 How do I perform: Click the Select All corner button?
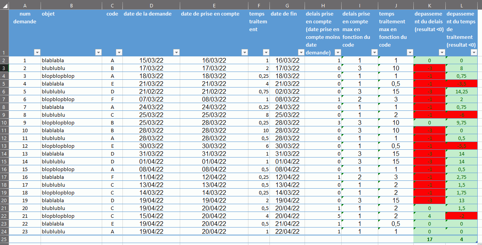coord(4,5)
